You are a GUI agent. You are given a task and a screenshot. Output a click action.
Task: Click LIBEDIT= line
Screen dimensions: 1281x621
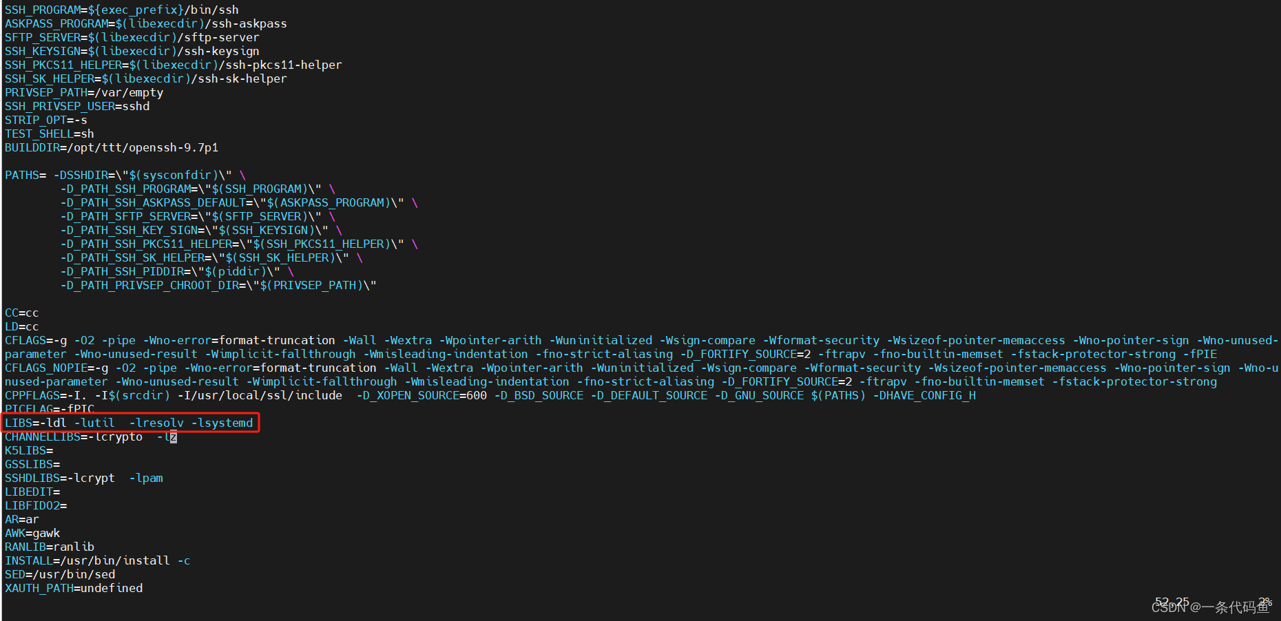point(32,492)
